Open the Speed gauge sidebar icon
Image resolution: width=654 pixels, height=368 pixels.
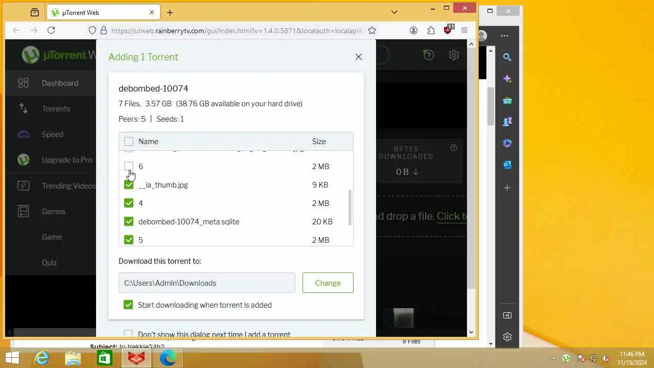pos(24,134)
